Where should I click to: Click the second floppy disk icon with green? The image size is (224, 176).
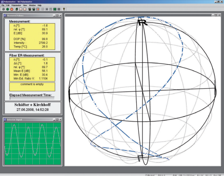pyautogui.click(x=34, y=9)
